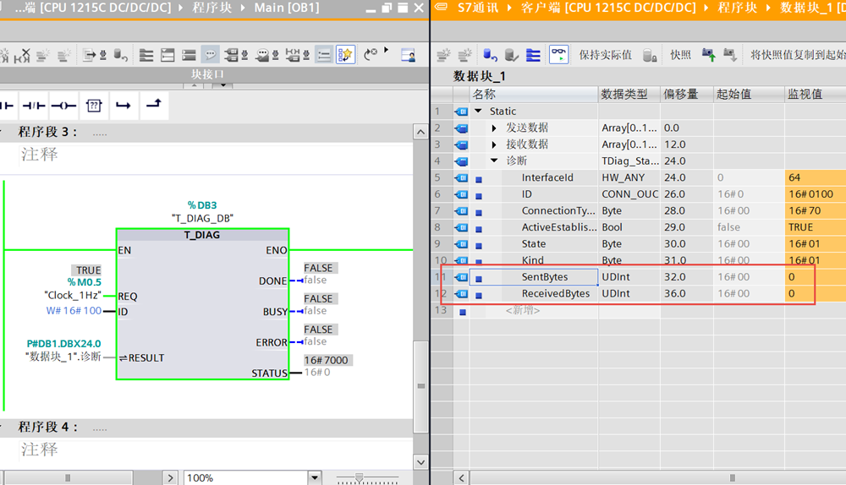Toggle the monitor-all glasses icon
Viewport: 846px width, 485px height.
(558, 55)
